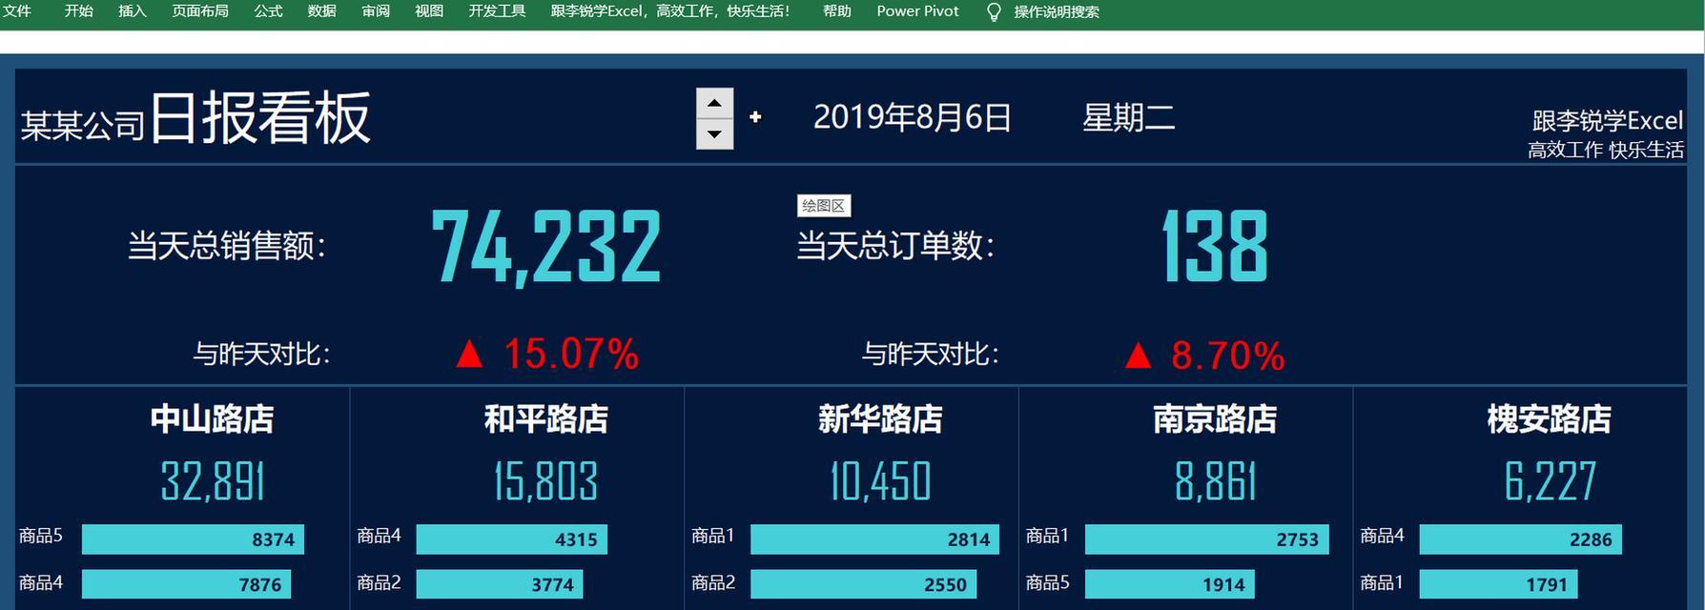Select the 视图 tab
Image resolution: width=1705 pixels, height=610 pixels.
429,11
